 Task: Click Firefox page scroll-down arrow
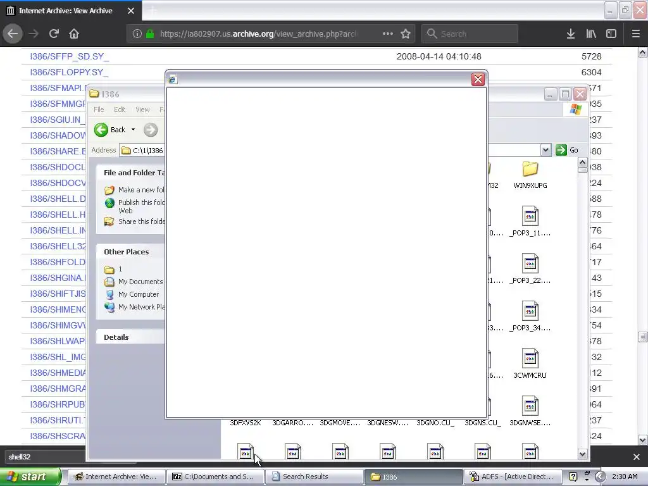click(x=643, y=440)
